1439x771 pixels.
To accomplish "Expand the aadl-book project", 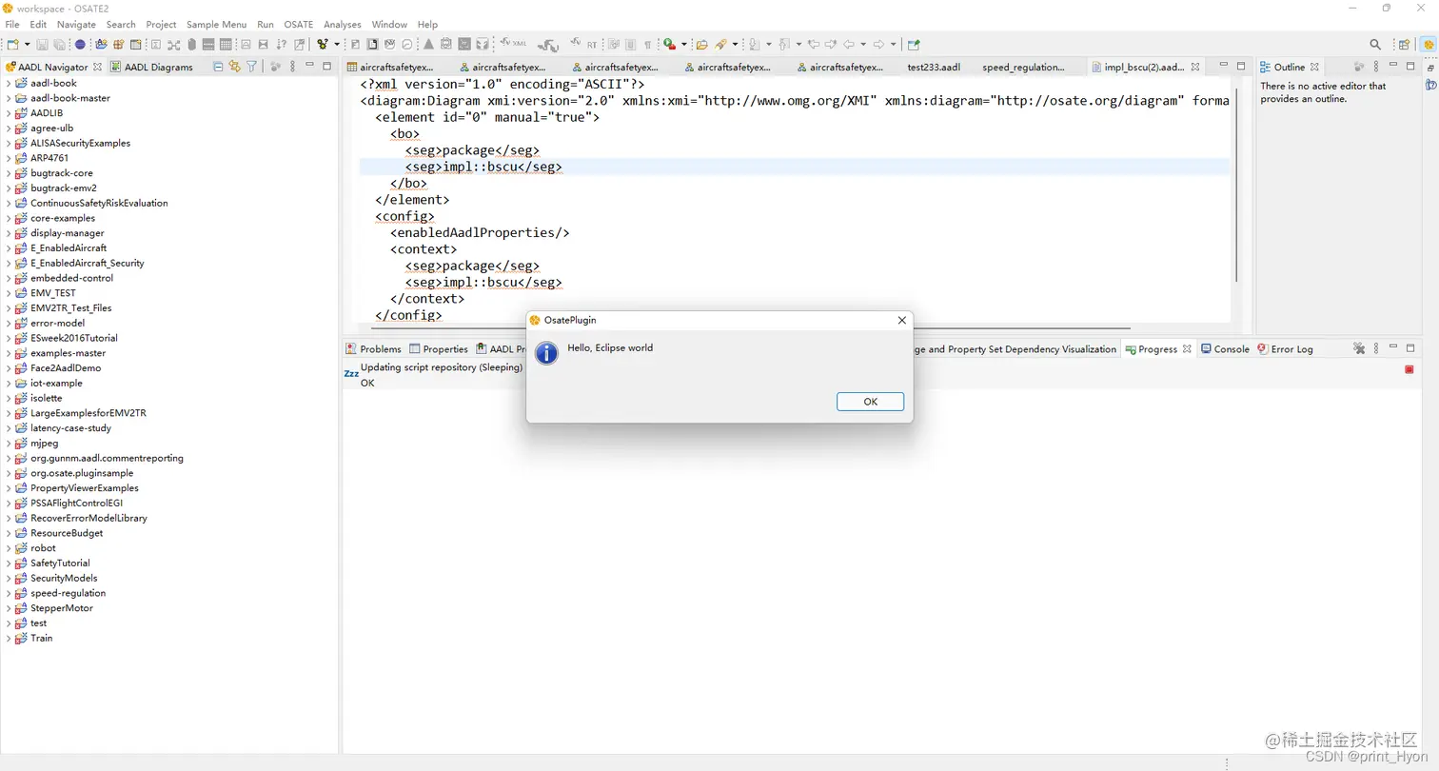I will [x=9, y=83].
